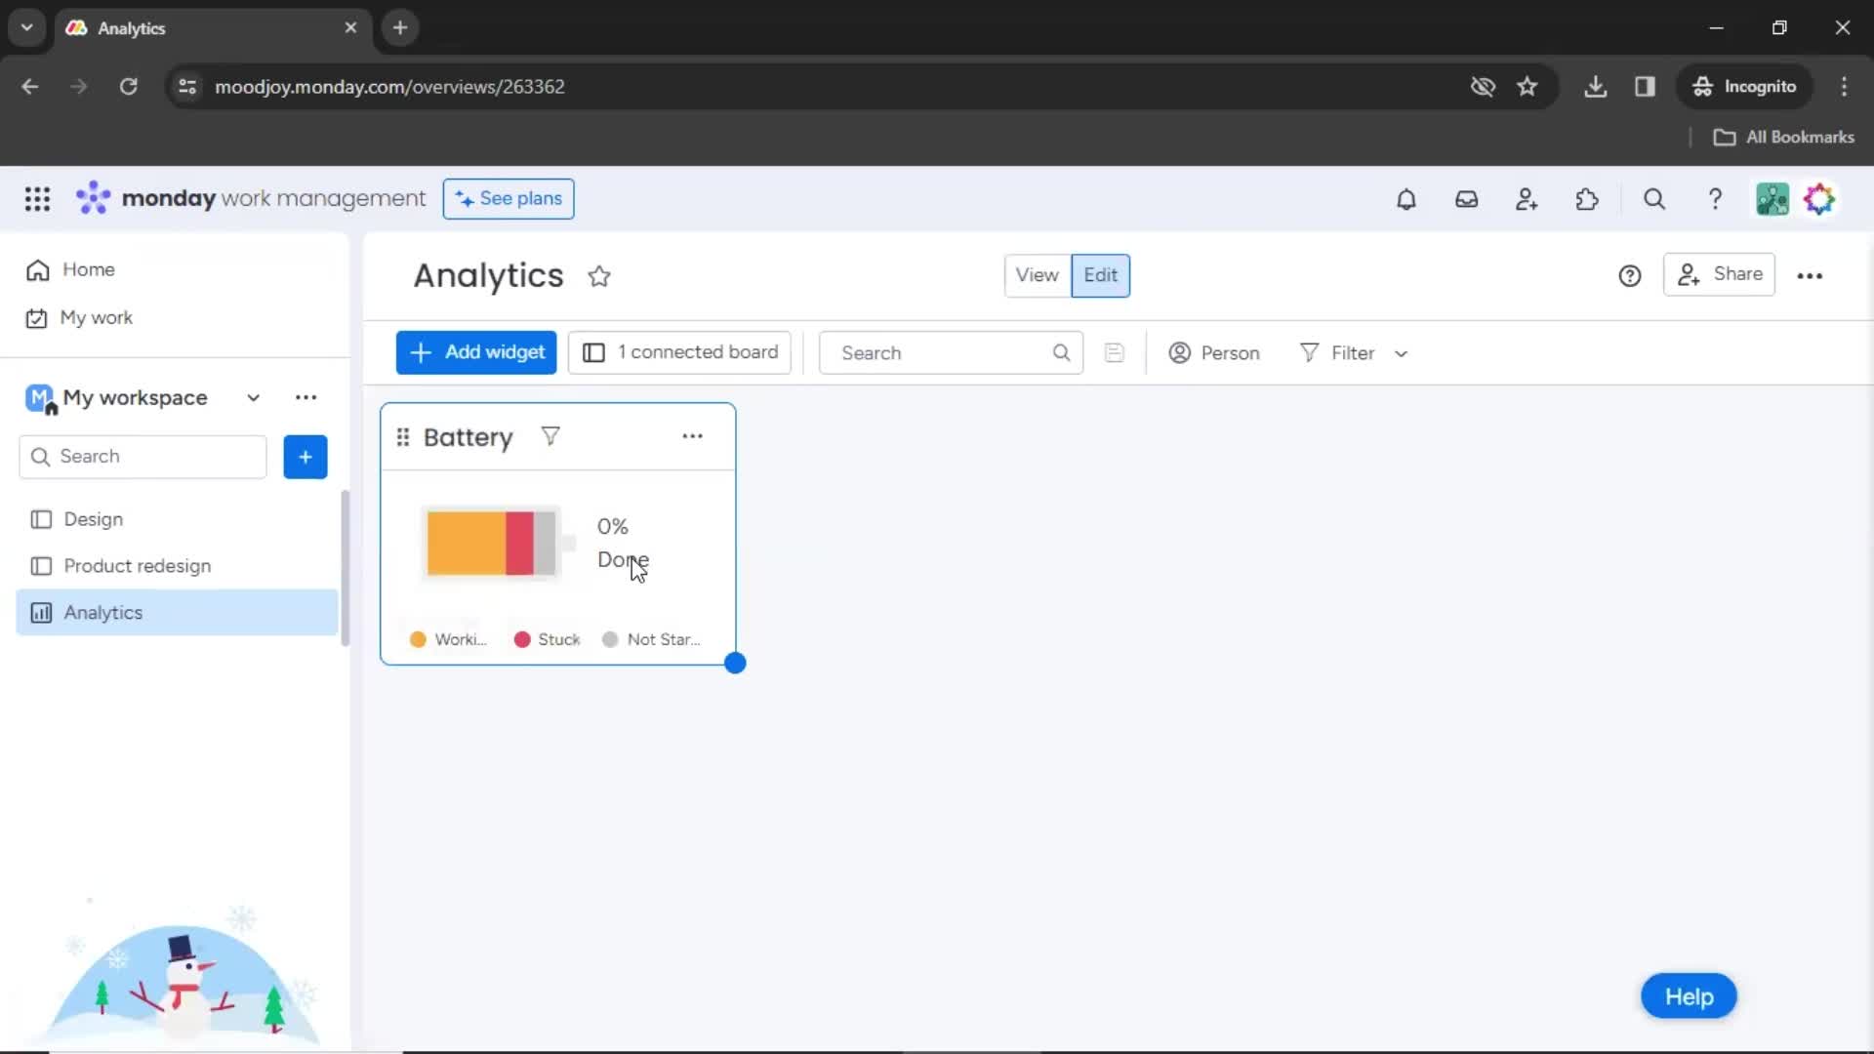Screen dimensions: 1874x1054
Task: Open the Battery widget filter
Action: (550, 436)
